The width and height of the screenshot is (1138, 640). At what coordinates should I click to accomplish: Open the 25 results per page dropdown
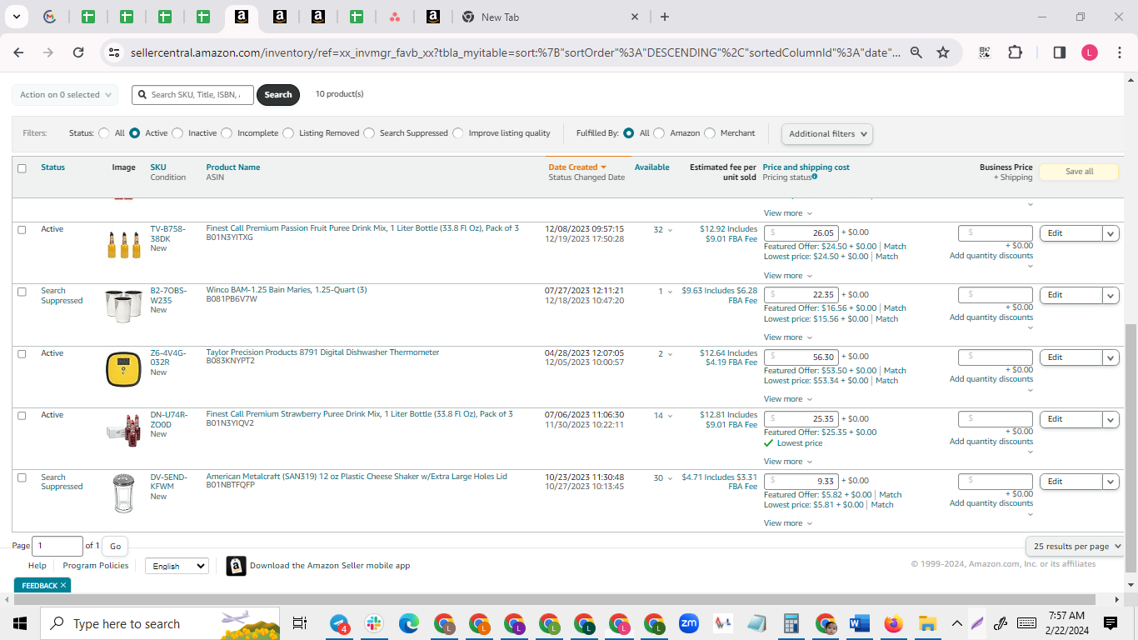1075,547
